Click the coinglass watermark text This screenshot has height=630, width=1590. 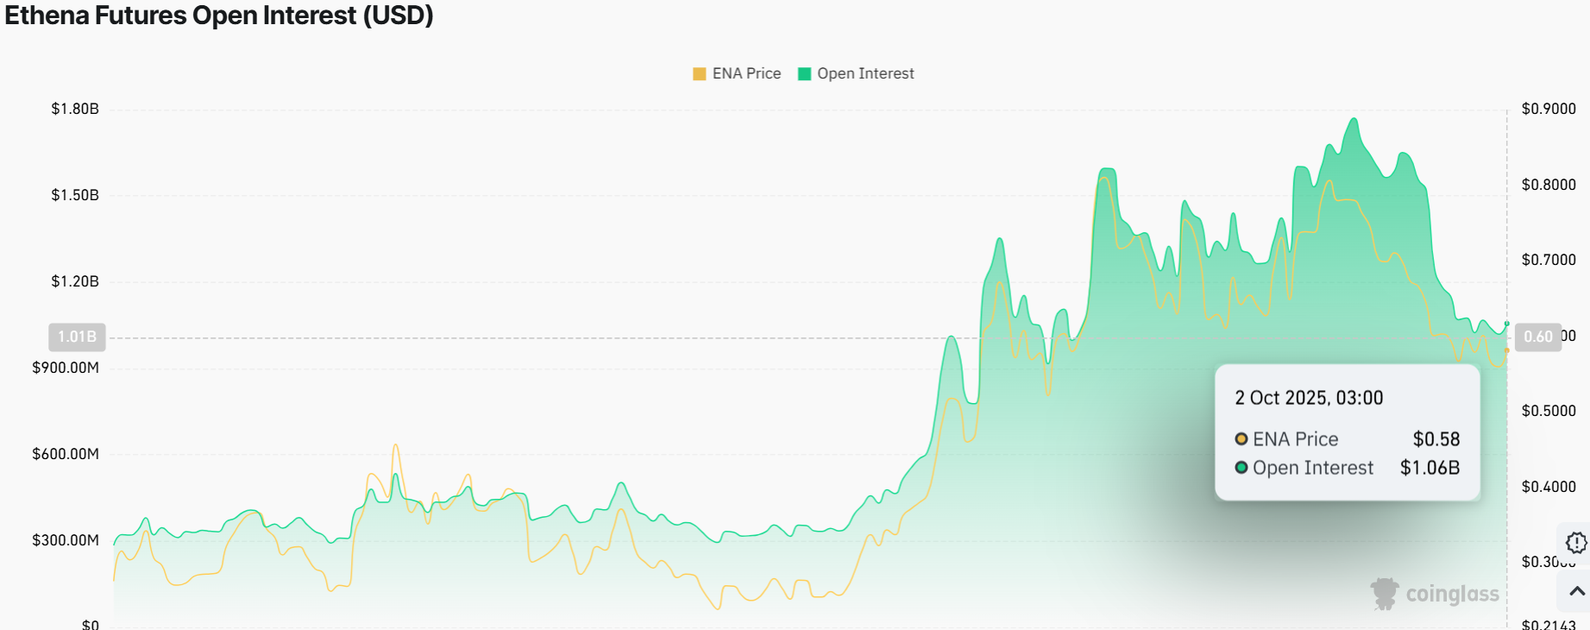point(1452,594)
